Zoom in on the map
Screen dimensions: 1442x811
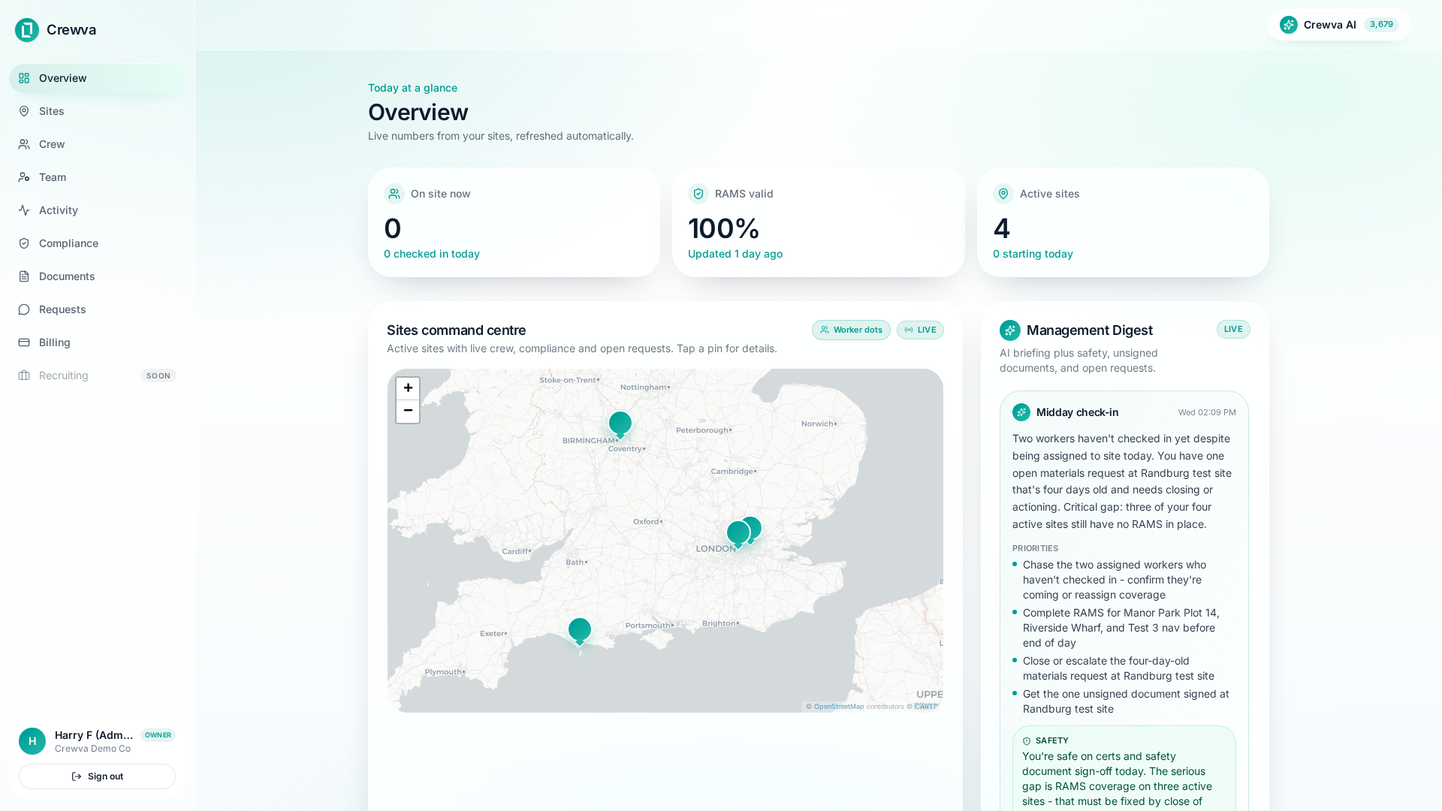[x=408, y=388]
